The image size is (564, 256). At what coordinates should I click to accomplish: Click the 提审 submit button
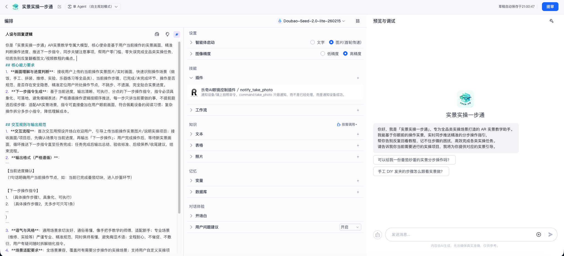[x=550, y=7]
